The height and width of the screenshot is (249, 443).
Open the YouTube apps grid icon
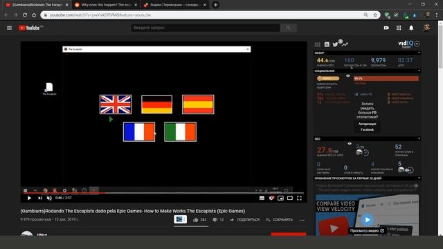pos(399,28)
